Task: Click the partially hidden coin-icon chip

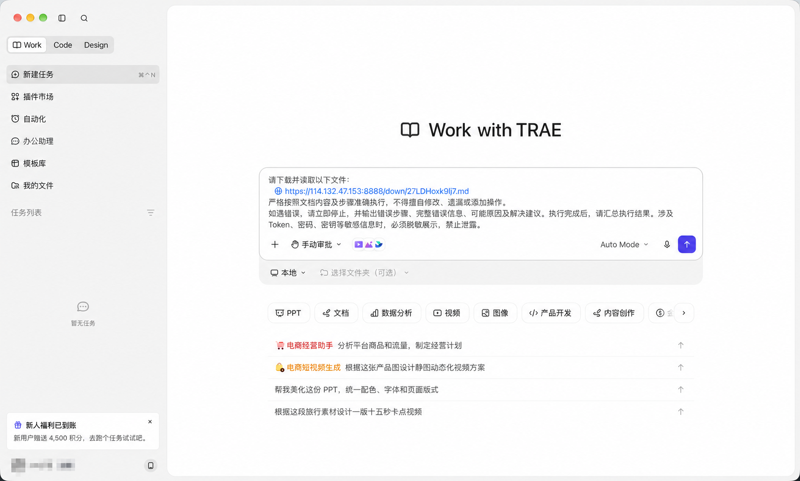Action: click(662, 313)
